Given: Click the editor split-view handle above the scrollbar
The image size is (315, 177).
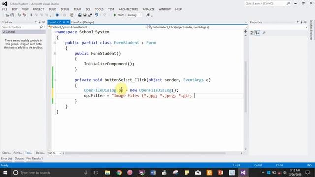Looking at the screenshot, I should coord(246,31).
